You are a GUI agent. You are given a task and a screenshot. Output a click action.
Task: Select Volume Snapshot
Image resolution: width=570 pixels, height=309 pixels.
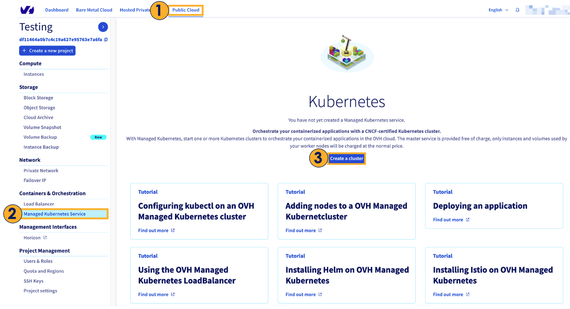click(42, 127)
